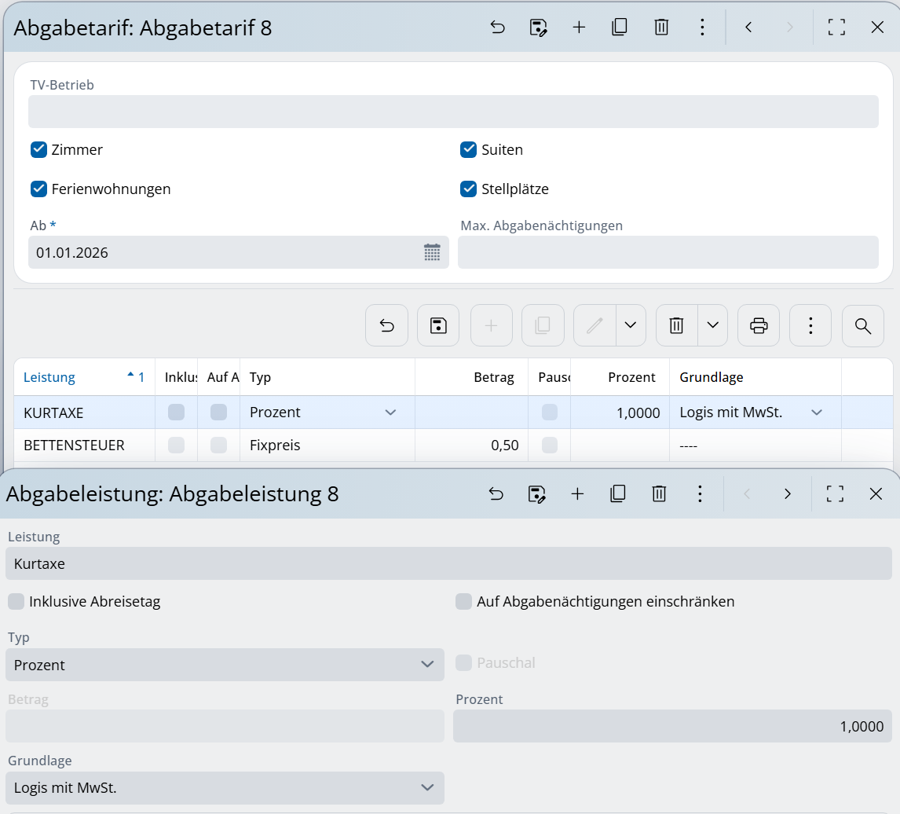Click the print icon in grid toolbar

pyautogui.click(x=759, y=325)
